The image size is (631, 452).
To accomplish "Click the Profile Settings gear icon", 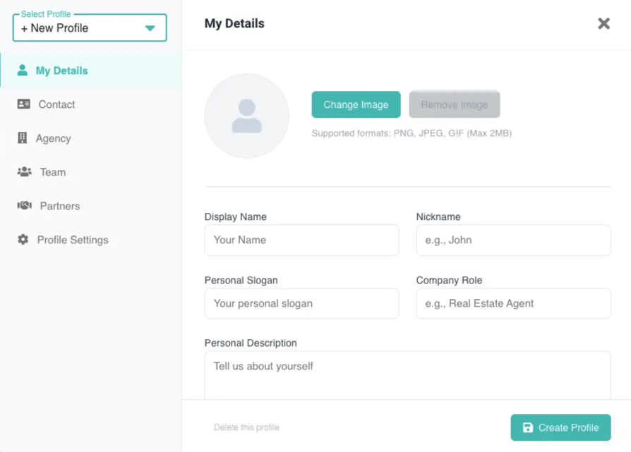I will pyautogui.click(x=23, y=240).
